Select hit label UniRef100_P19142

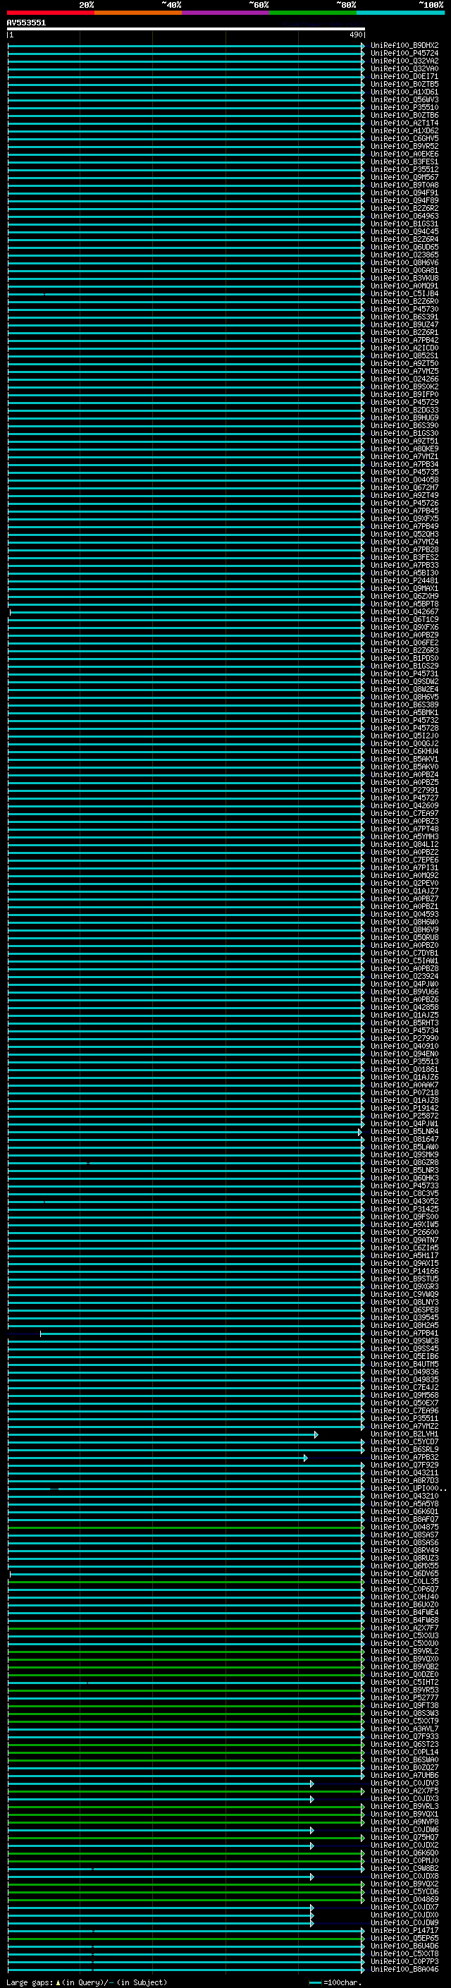click(x=404, y=1108)
